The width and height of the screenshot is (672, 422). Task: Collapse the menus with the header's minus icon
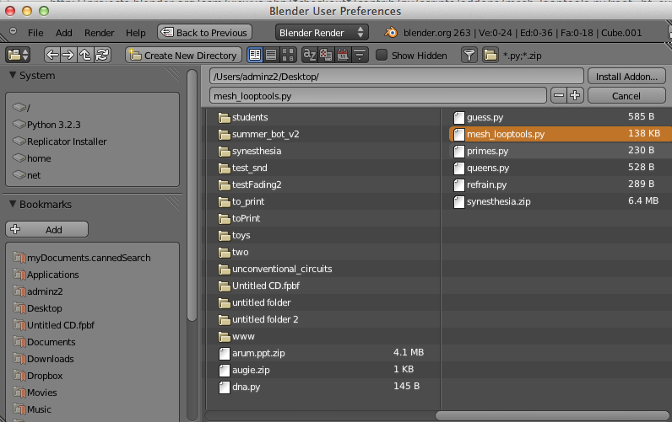(14, 31)
